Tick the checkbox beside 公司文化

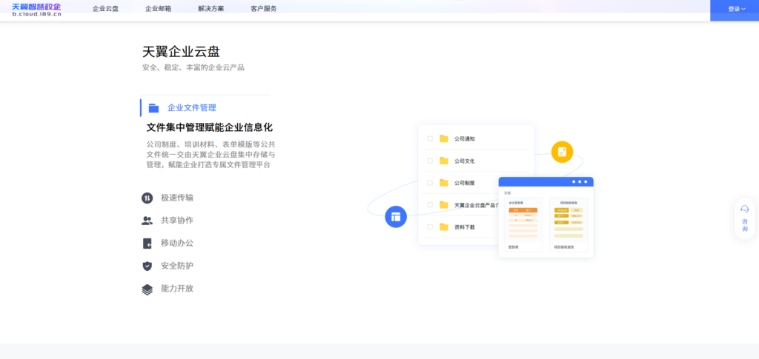430,161
